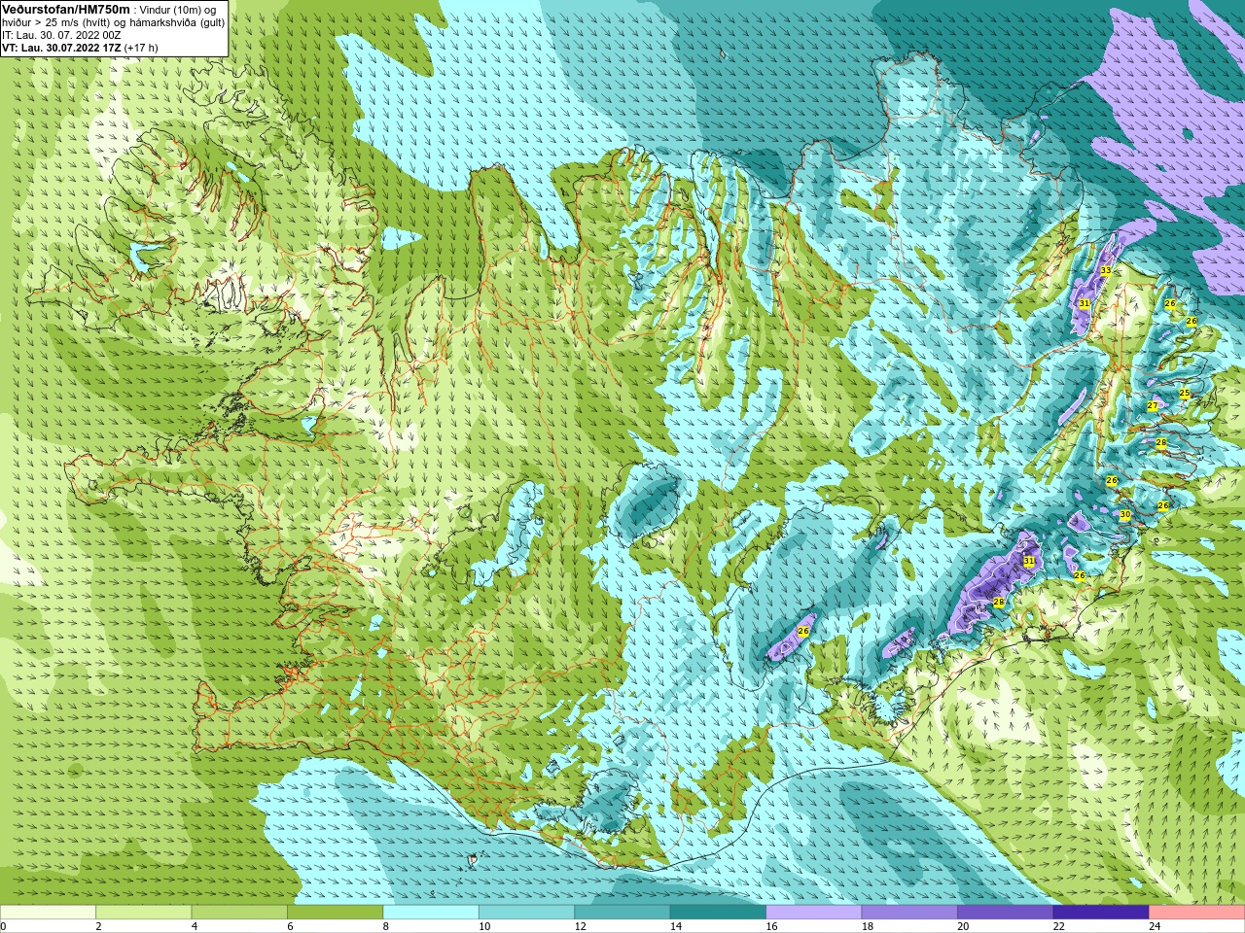Click the yellow gust label "30"
The height and width of the screenshot is (933, 1245).
point(1125,515)
